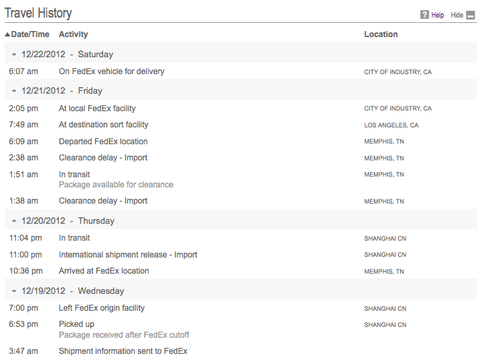Click Package available for clearance note

(116, 184)
